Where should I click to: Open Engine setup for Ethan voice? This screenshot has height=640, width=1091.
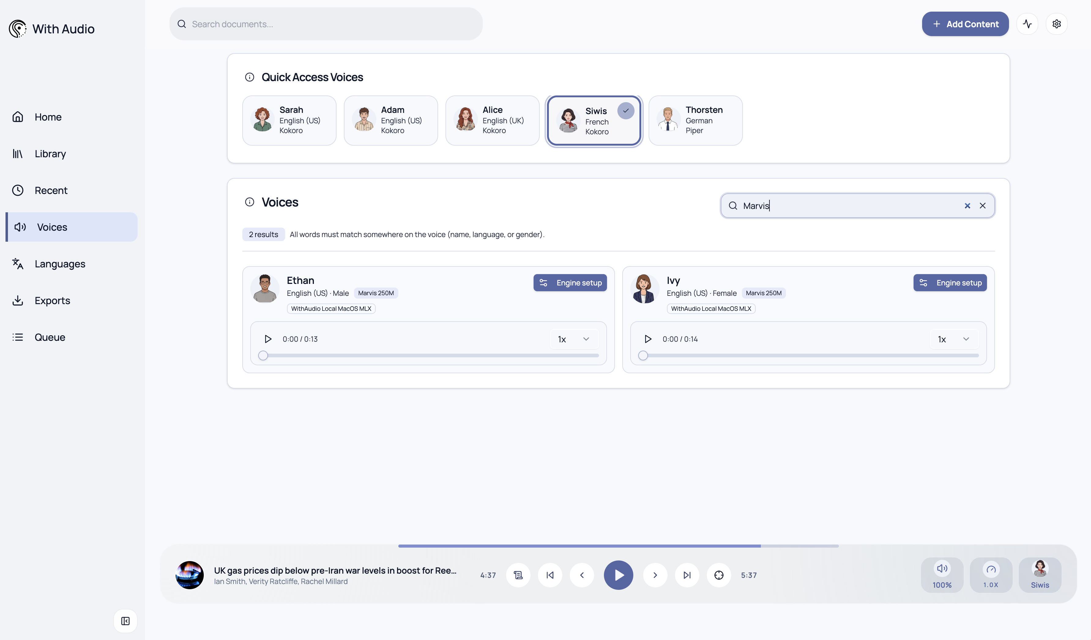pyautogui.click(x=570, y=283)
